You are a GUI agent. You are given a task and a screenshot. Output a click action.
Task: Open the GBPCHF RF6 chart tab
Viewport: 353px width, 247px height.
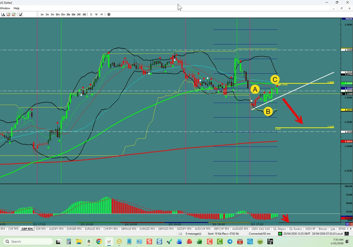click(221, 229)
